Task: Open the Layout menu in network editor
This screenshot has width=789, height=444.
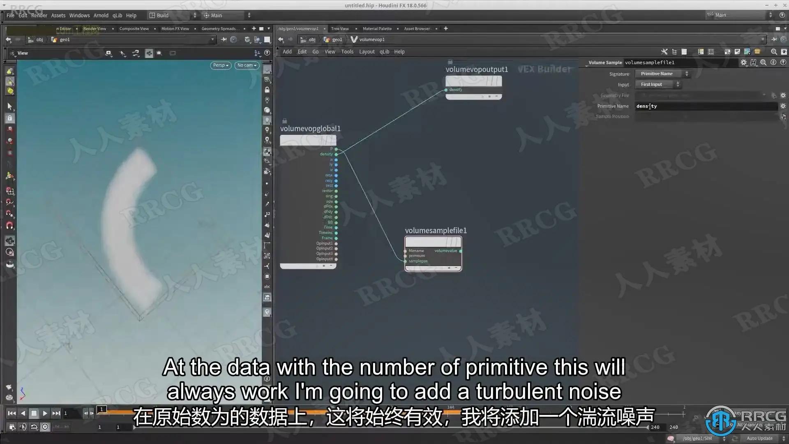Action: pyautogui.click(x=367, y=52)
